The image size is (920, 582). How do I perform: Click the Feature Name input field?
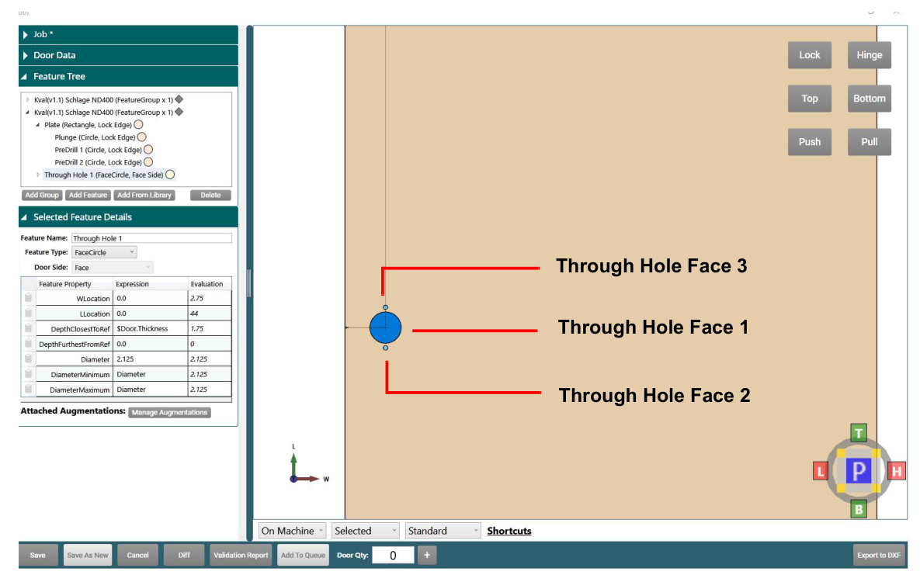point(151,238)
